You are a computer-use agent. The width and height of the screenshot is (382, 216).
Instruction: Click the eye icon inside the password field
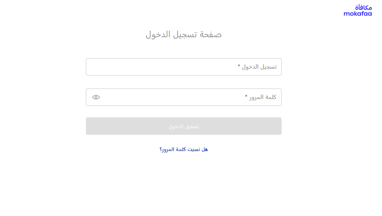click(x=96, y=97)
